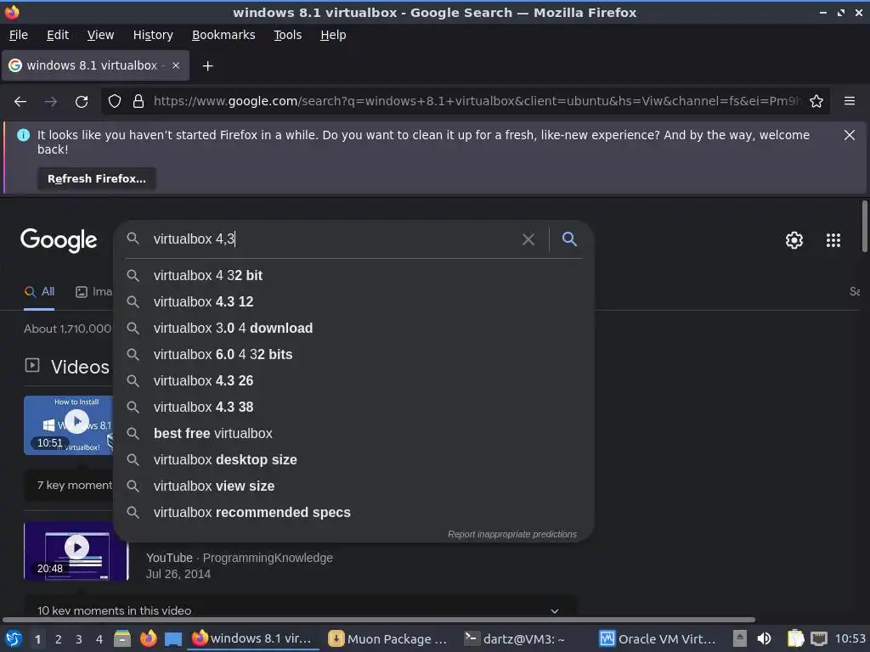The width and height of the screenshot is (870, 652).
Task: Reload the current page
Action: (82, 102)
